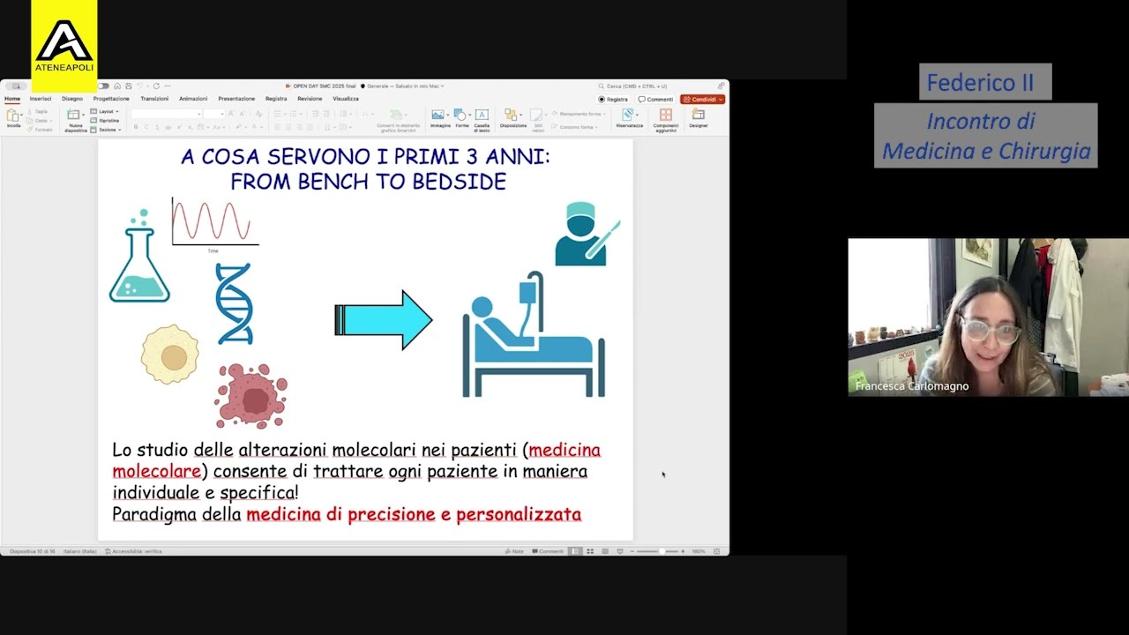
Task: Click Accessibilità: verifica in status bar
Action: pyautogui.click(x=133, y=551)
